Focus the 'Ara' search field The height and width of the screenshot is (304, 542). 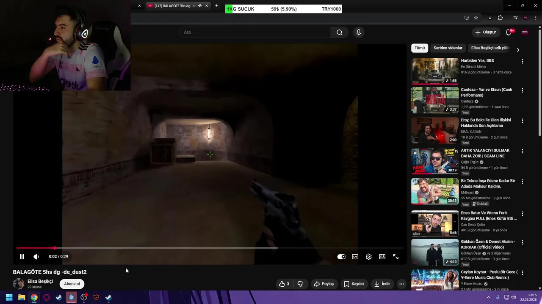pyautogui.click(x=255, y=33)
